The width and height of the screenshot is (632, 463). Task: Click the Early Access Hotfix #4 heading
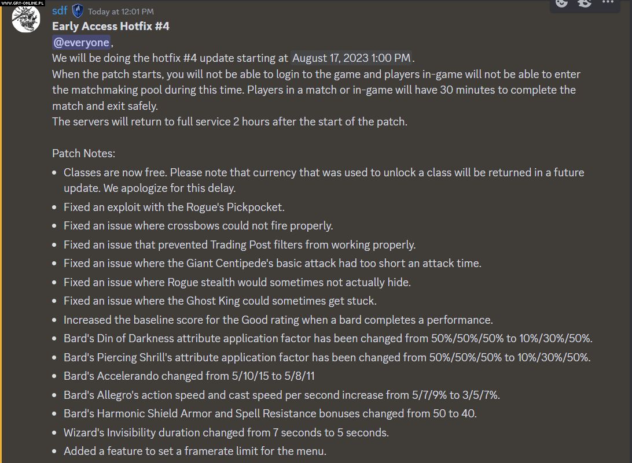(111, 27)
